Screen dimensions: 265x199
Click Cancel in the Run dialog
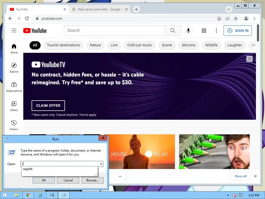pyautogui.click(x=68, y=180)
